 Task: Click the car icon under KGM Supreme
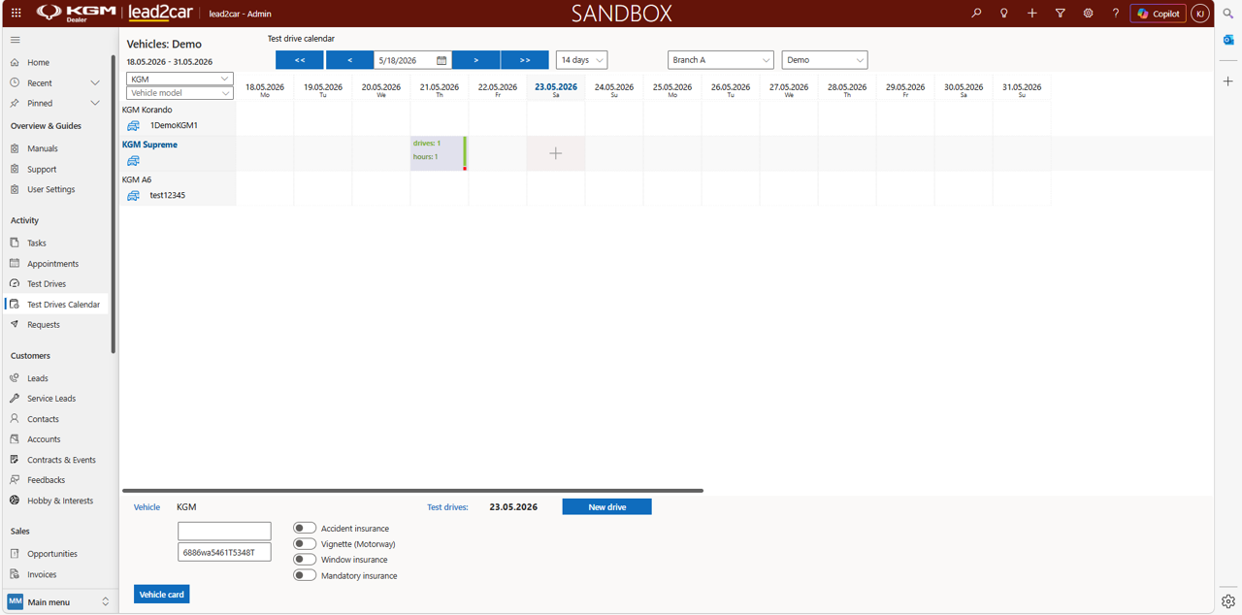coord(134,161)
